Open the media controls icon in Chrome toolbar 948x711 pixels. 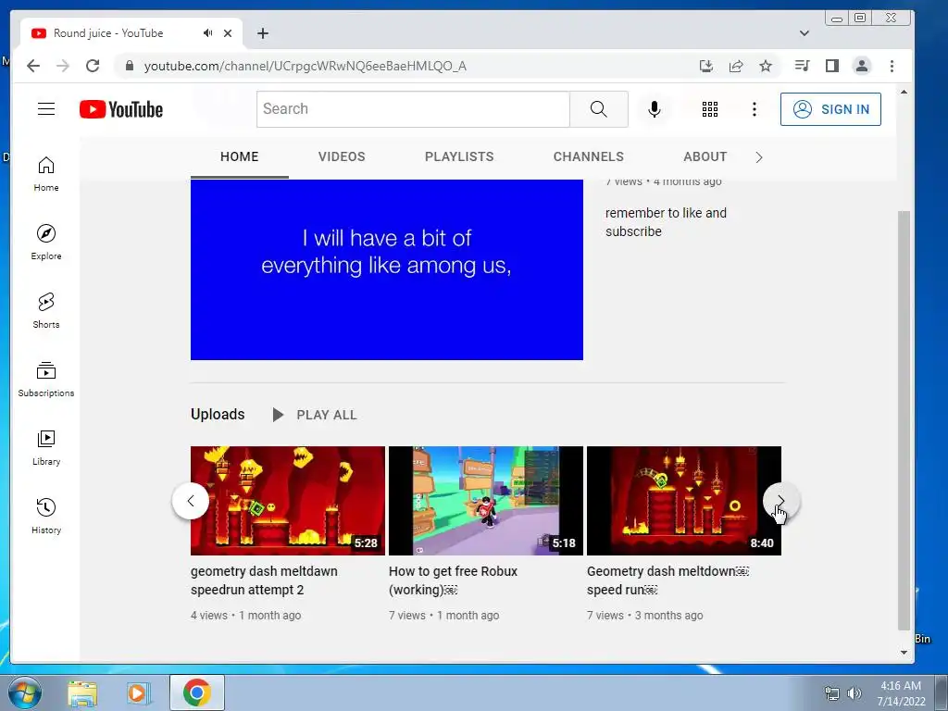pos(803,66)
